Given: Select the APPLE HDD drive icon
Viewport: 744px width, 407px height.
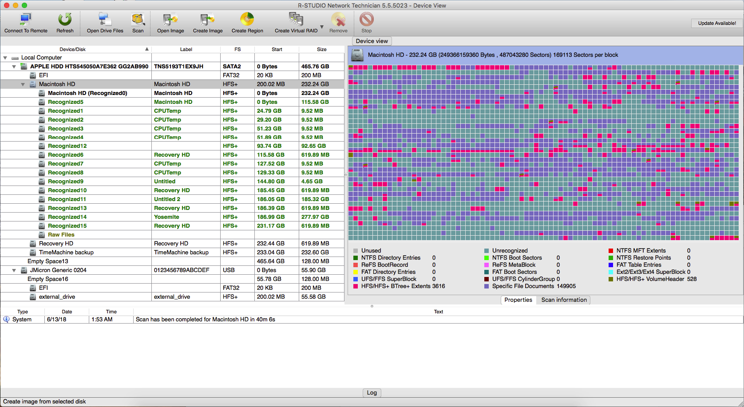Looking at the screenshot, I should [24, 67].
